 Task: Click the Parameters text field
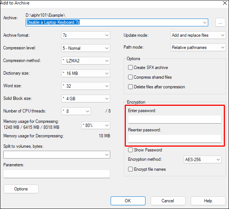57,174
